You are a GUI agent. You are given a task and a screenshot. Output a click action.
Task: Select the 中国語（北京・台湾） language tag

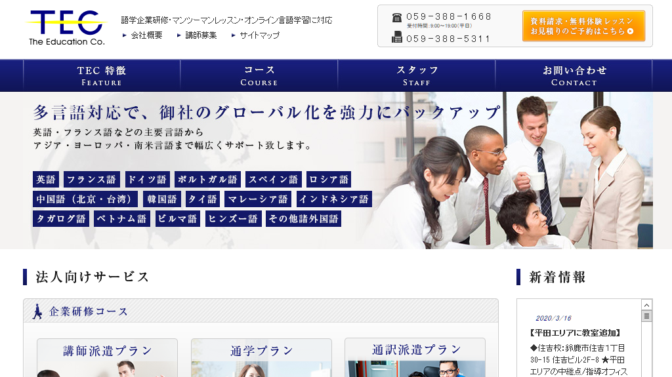pyautogui.click(x=85, y=199)
